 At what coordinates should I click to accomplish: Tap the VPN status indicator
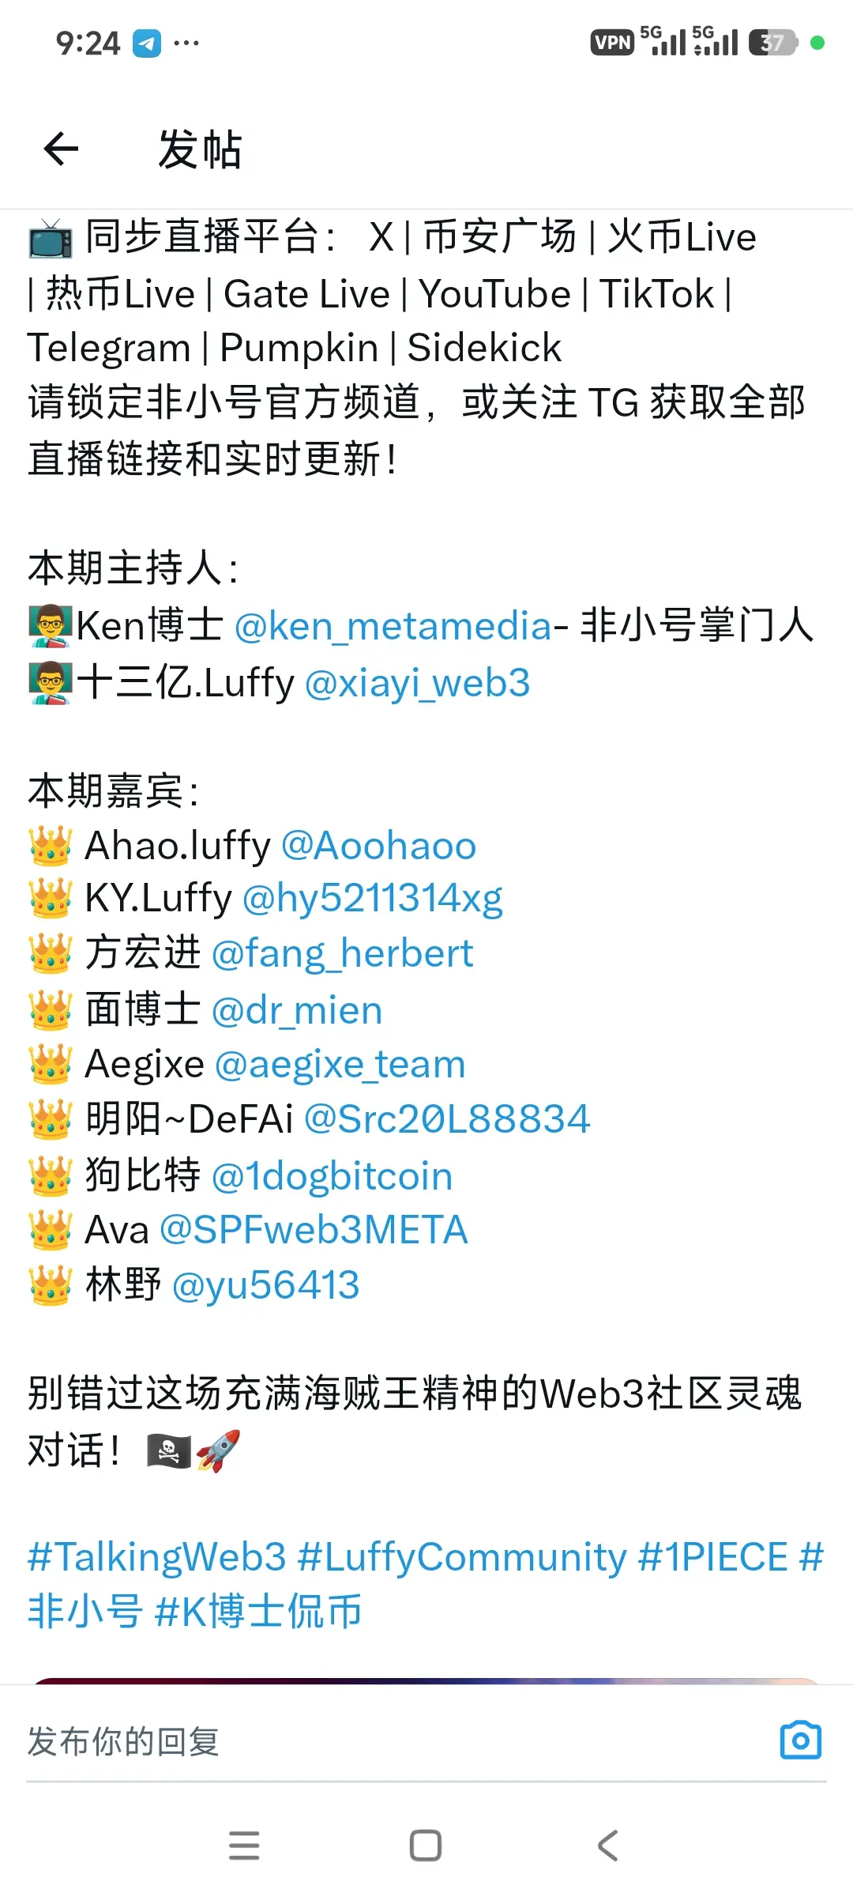pyautogui.click(x=612, y=43)
